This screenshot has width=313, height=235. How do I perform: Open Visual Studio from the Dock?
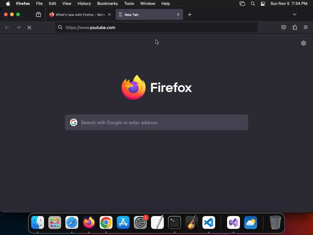pyautogui.click(x=234, y=222)
